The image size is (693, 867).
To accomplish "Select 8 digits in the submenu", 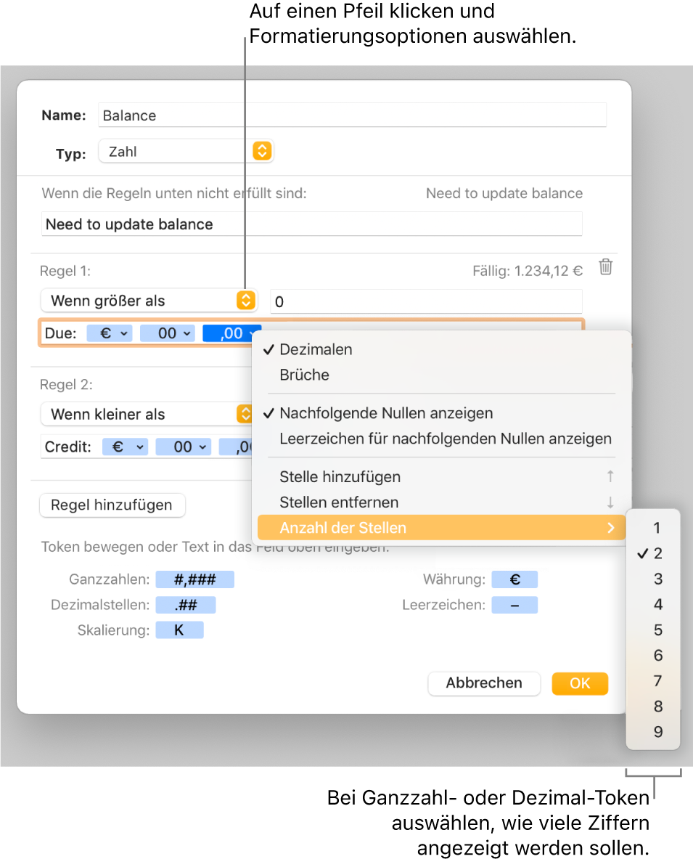I will [x=652, y=706].
